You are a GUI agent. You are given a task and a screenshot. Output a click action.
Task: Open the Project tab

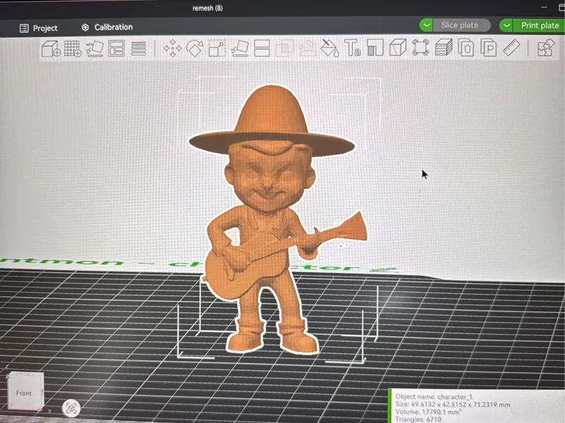(39, 28)
